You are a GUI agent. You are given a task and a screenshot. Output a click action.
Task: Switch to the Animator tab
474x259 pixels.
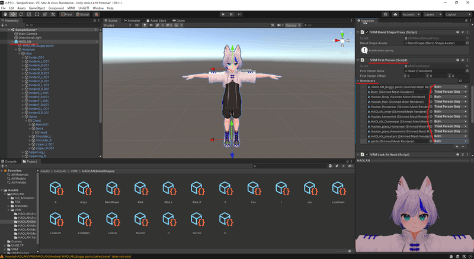click(132, 21)
